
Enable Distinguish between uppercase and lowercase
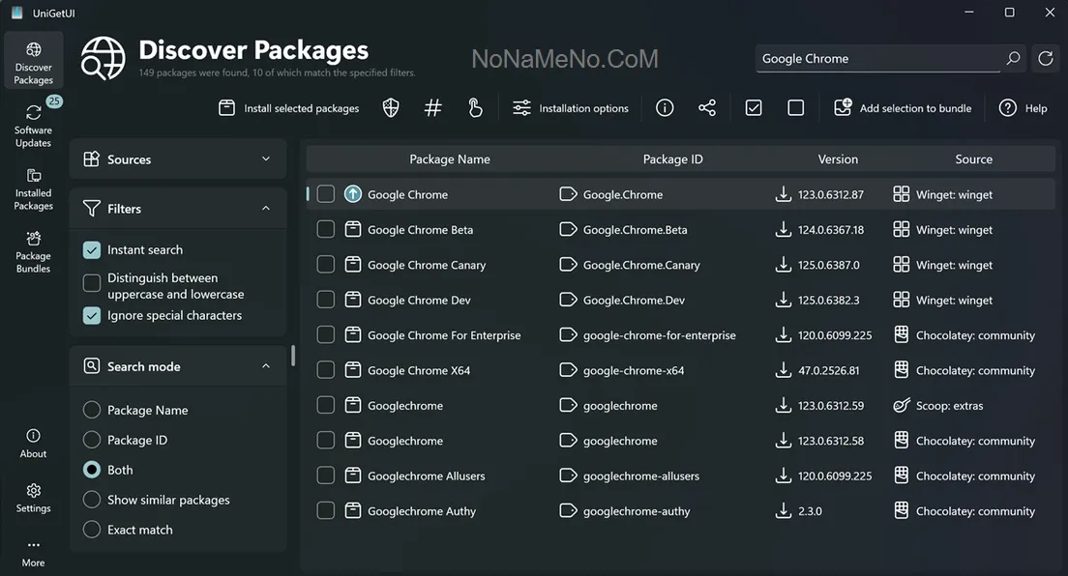coord(92,283)
